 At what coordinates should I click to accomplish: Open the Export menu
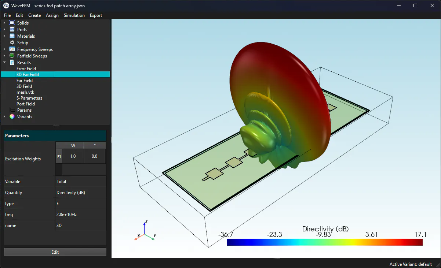(96, 15)
